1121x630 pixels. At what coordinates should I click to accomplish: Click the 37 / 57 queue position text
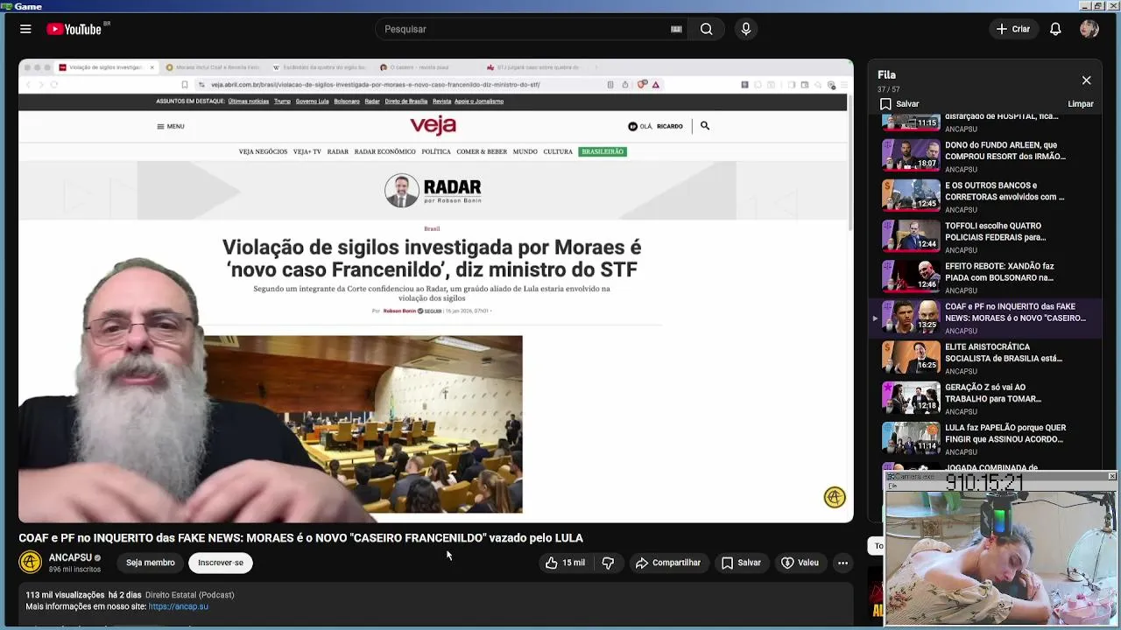[x=889, y=89]
